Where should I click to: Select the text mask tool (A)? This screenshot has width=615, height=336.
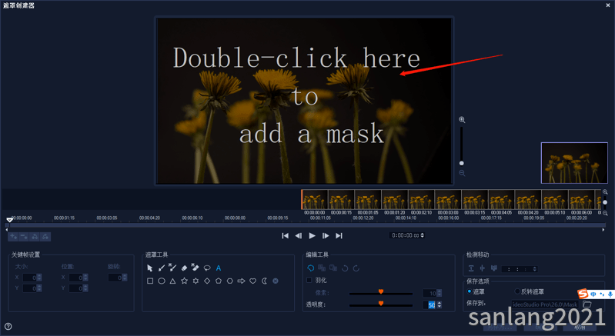[219, 268]
